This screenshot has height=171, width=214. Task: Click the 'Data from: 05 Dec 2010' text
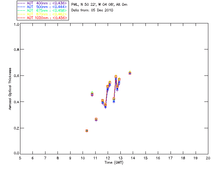click(92, 10)
